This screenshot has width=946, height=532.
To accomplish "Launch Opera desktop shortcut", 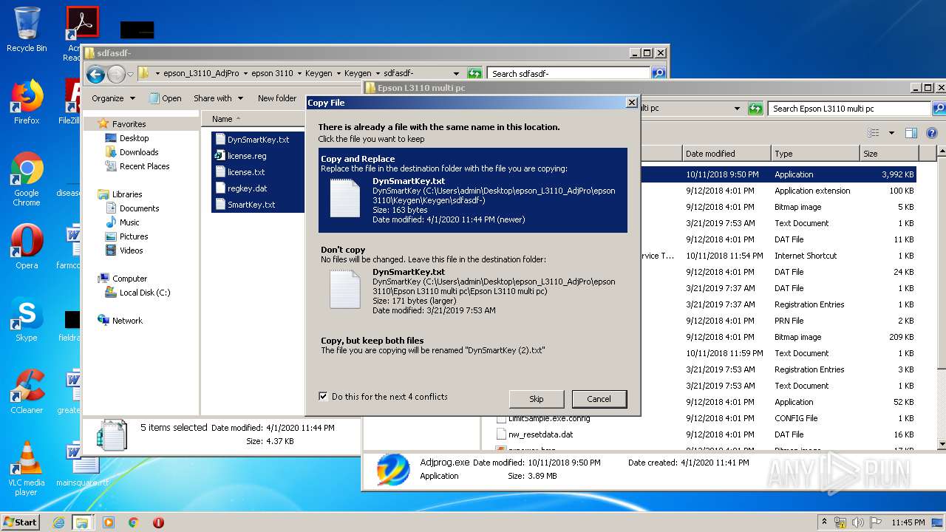I will click(x=27, y=247).
